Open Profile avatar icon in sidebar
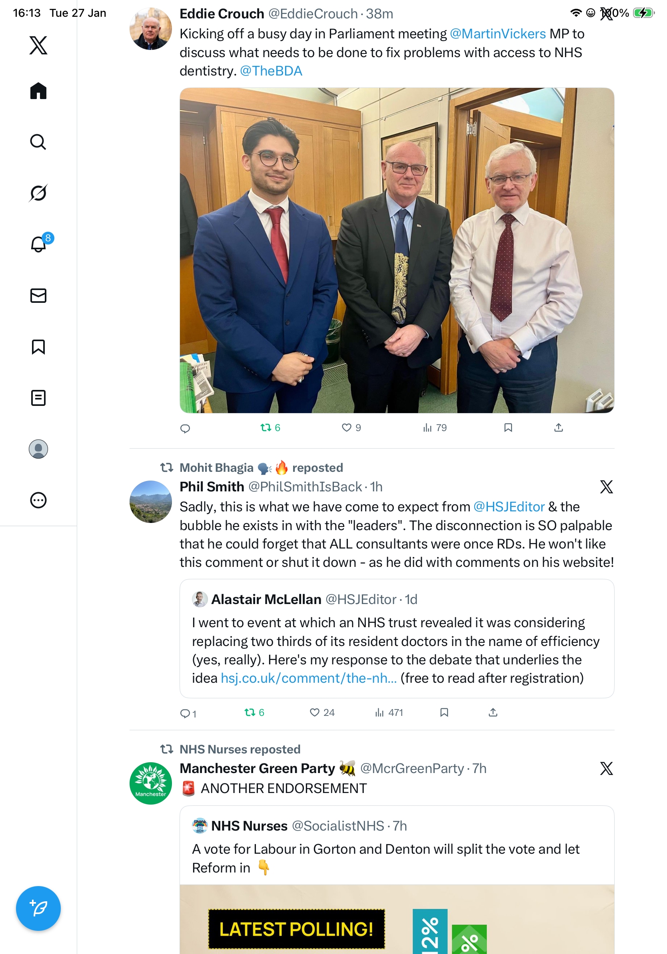 coord(38,449)
